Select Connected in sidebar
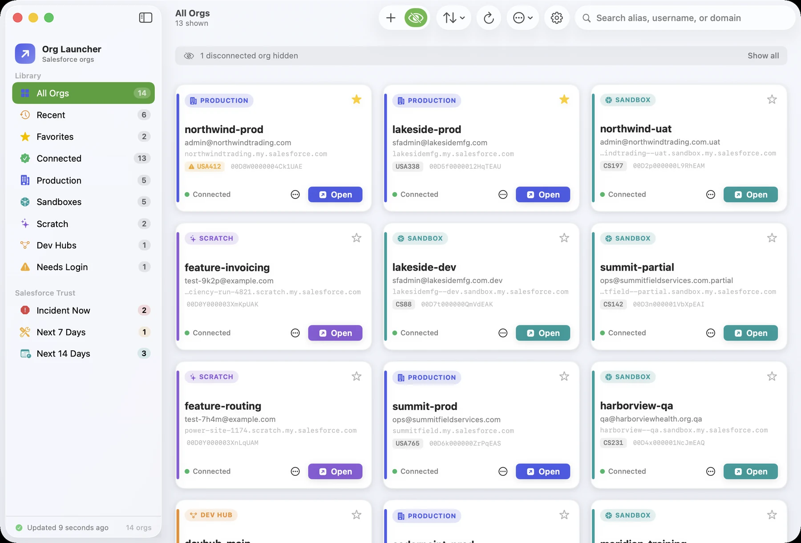 coord(83,158)
